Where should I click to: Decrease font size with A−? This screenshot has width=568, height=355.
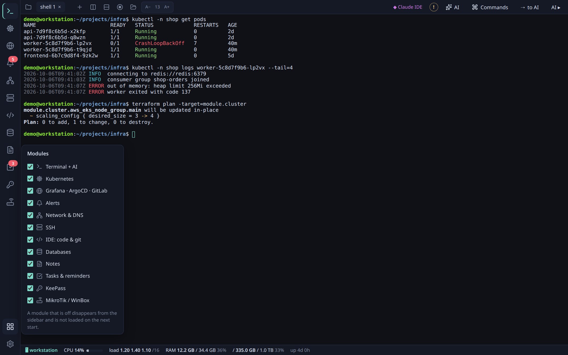[148, 7]
